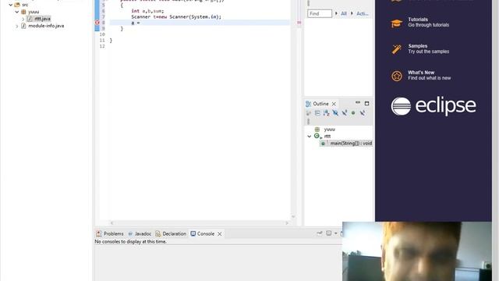Toggle Hide Non-Public Members in Outline

pos(353,113)
